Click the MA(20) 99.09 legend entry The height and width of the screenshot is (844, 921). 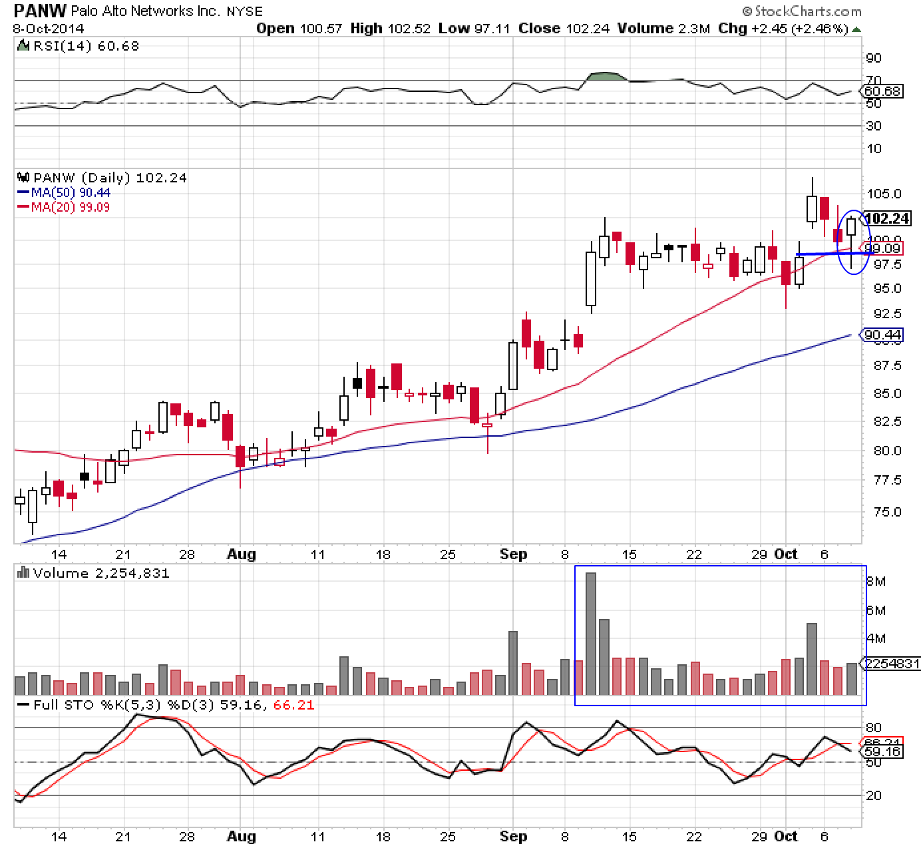tap(63, 207)
